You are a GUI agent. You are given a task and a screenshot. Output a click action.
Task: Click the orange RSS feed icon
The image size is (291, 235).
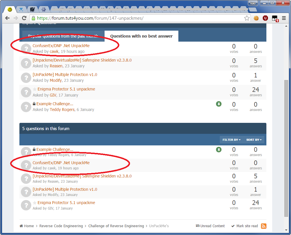(263, 226)
